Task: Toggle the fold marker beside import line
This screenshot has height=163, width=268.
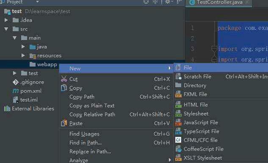Action: (x=214, y=48)
